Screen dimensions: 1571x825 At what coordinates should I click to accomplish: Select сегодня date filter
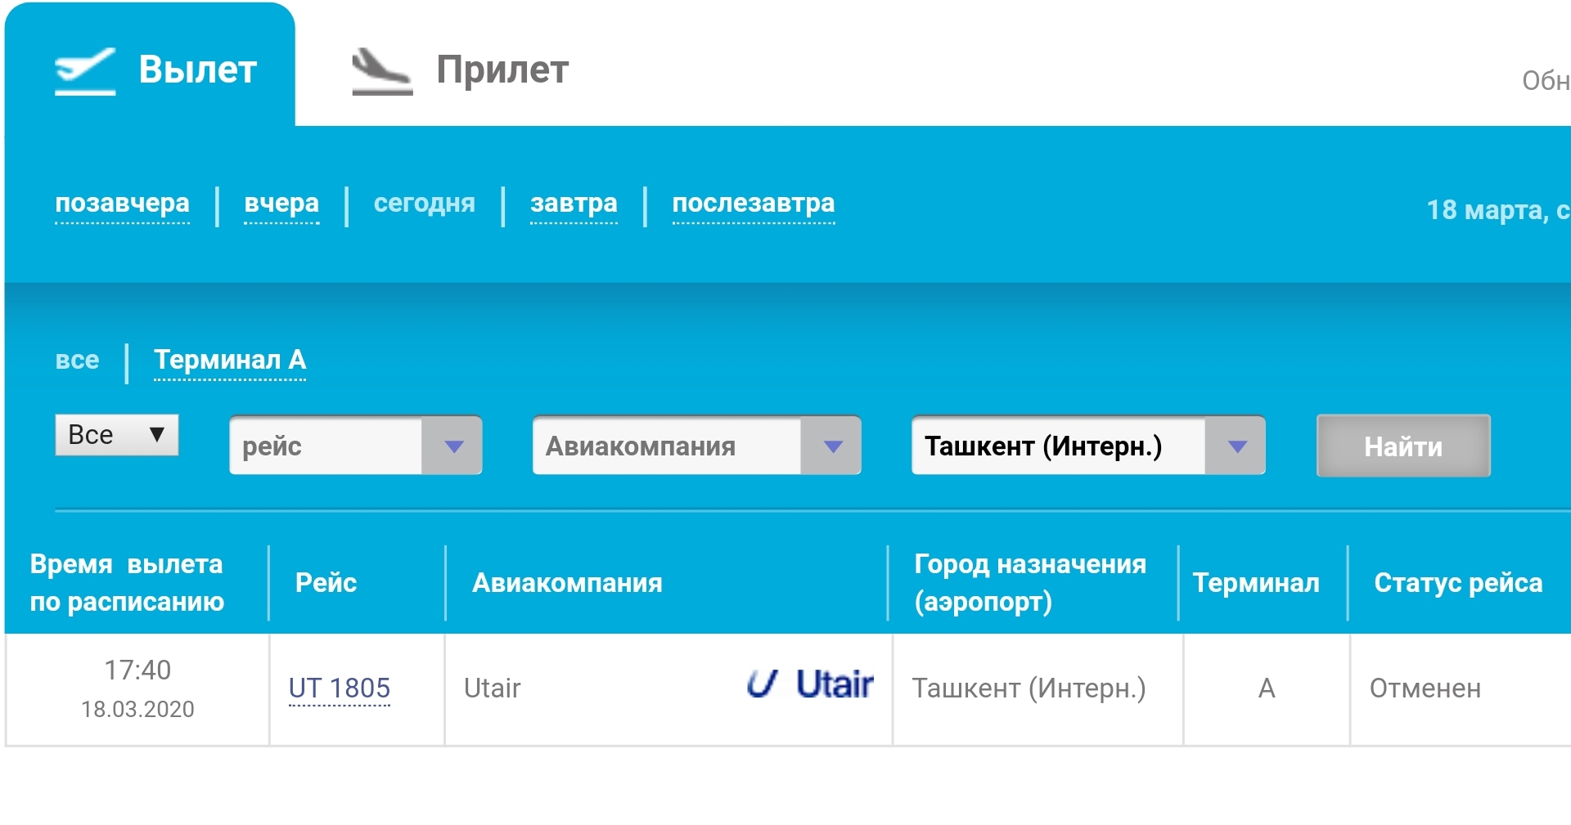point(424,203)
